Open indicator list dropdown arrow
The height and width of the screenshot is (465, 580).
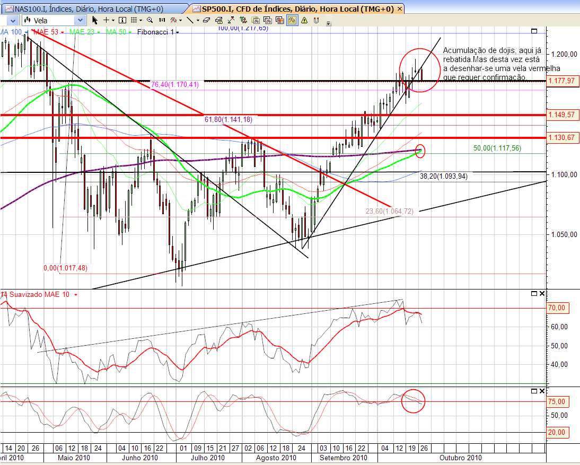180,20
